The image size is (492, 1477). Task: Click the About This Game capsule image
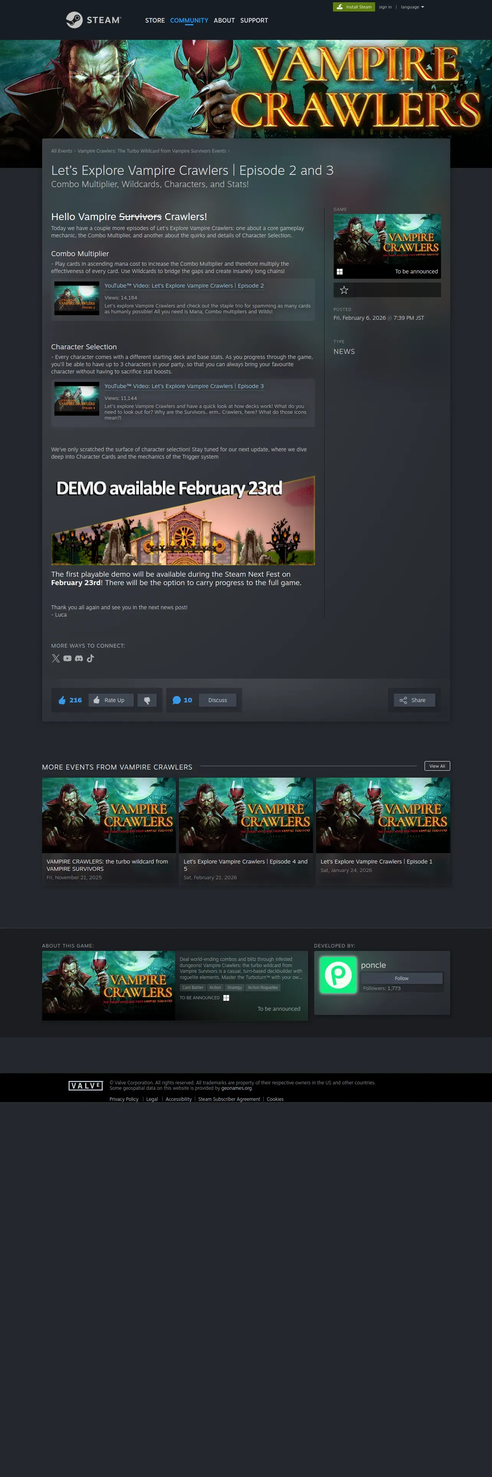[108, 985]
